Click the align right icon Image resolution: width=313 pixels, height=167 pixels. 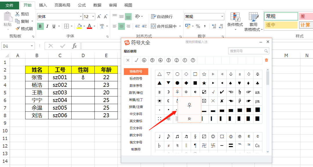[x=128, y=26]
